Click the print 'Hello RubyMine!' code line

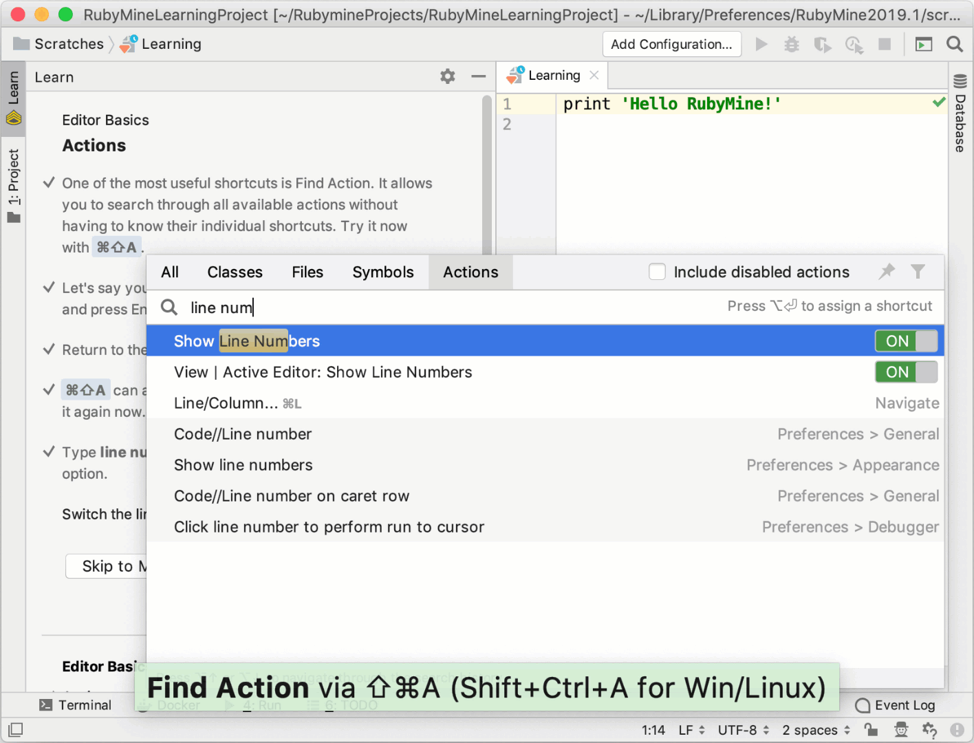[x=672, y=104]
